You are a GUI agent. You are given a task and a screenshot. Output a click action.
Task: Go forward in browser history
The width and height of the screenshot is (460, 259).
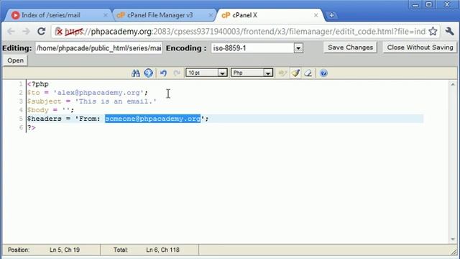coord(26,31)
